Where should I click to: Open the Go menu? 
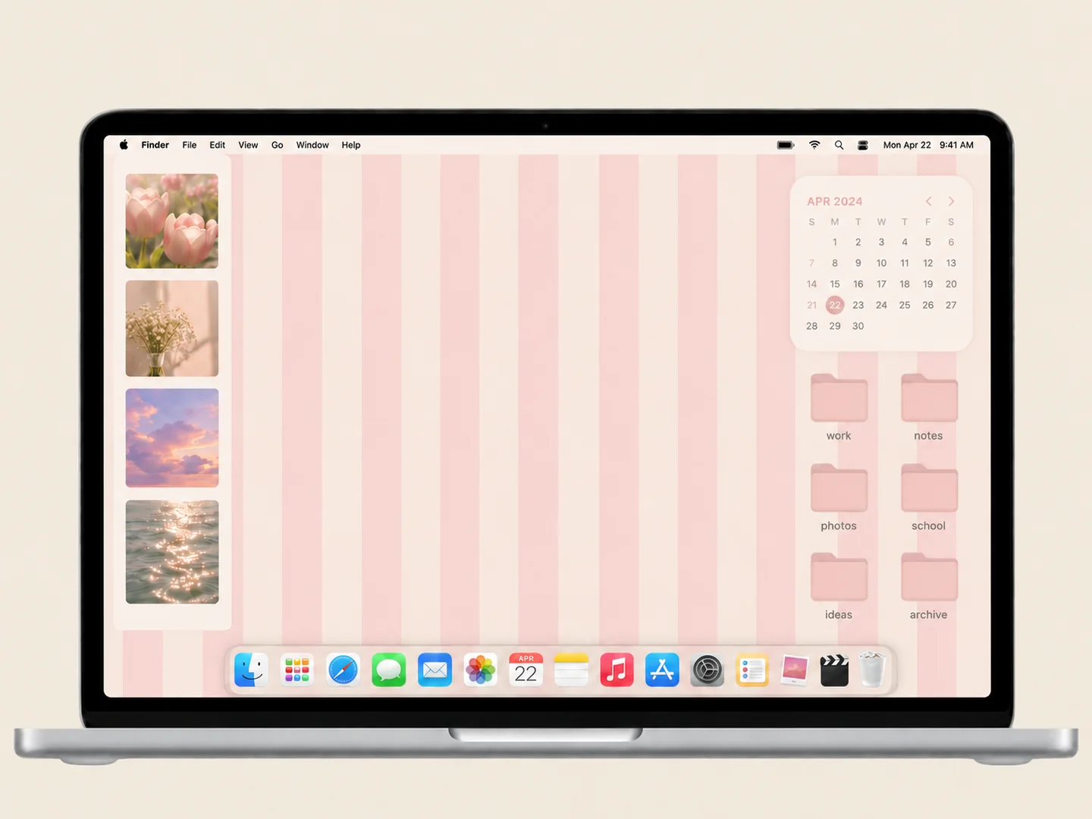278,145
